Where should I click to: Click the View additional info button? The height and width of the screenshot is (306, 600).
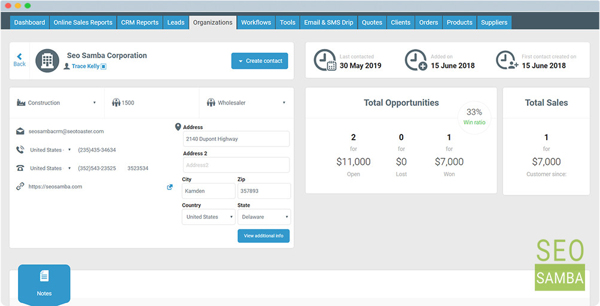pos(264,236)
